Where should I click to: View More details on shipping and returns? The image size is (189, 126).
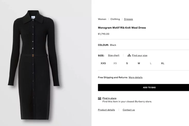136,77
